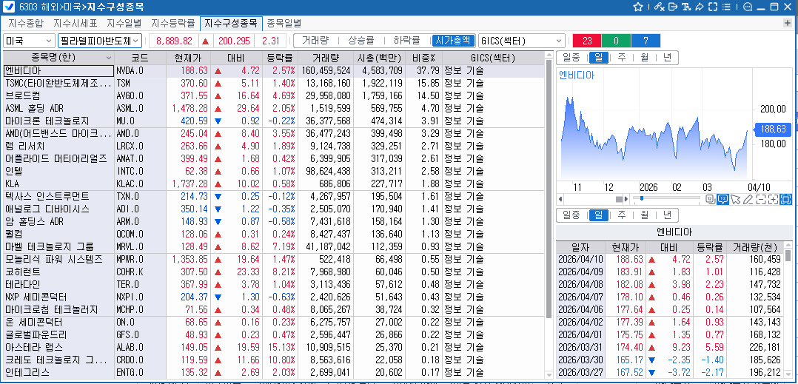
Task: Select the cursor pointer tool under chart
Action: [735, 199]
